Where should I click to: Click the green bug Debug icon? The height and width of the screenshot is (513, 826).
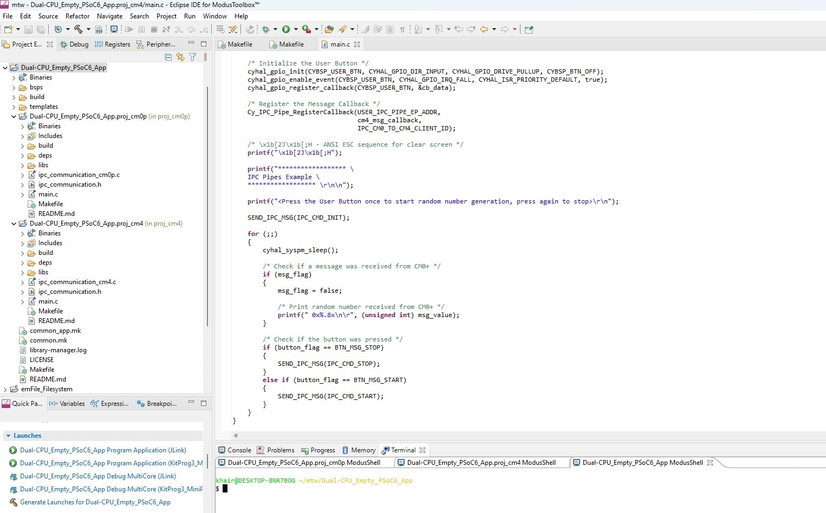click(x=265, y=29)
